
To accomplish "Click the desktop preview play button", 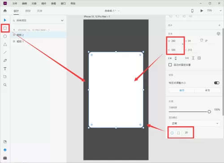I will coord(202,11).
